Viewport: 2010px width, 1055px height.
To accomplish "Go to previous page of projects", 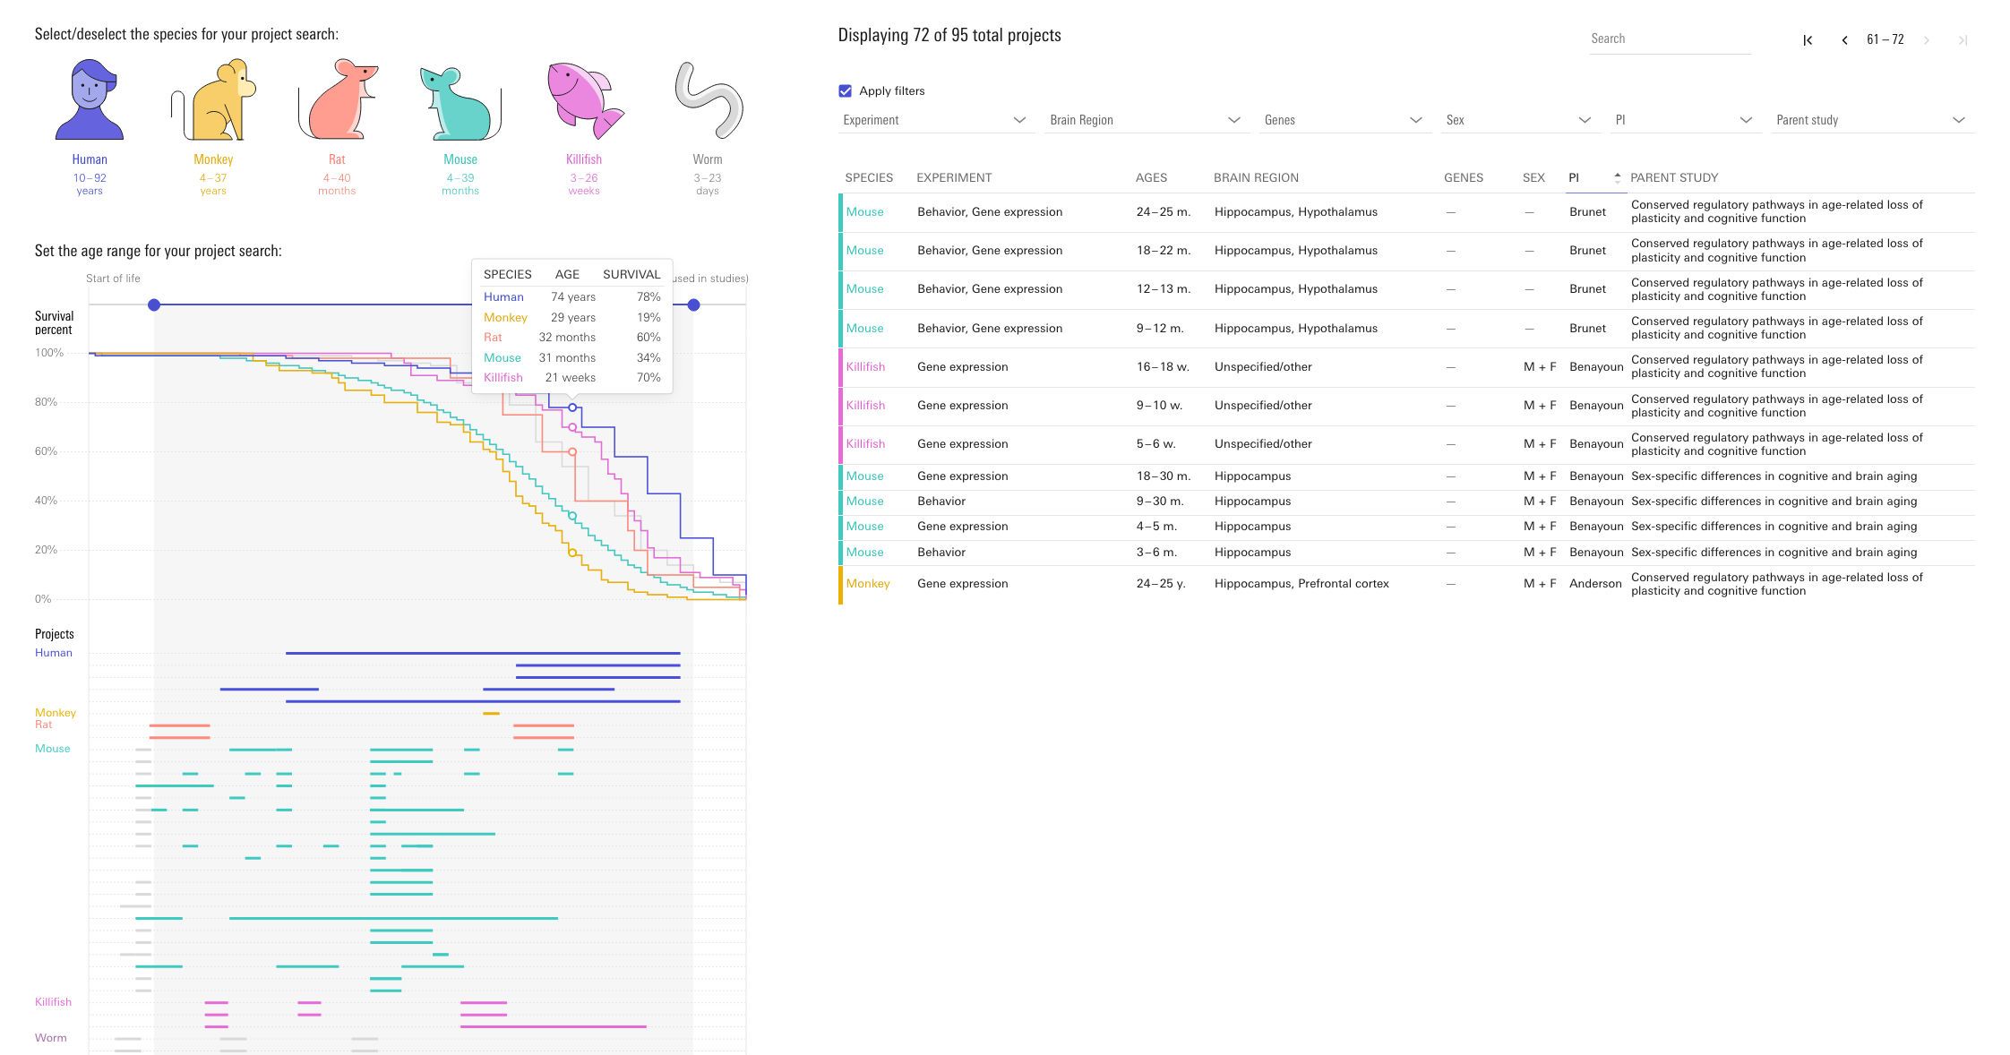I will (1844, 39).
